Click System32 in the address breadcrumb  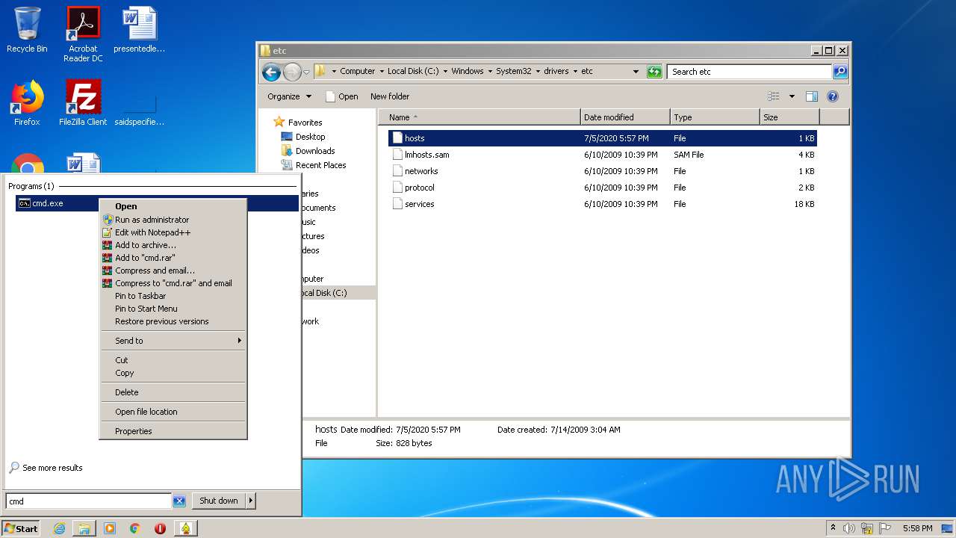pyautogui.click(x=514, y=72)
